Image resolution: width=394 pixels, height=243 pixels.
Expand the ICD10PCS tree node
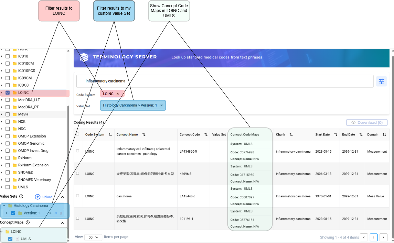pyautogui.click(x=1, y=71)
